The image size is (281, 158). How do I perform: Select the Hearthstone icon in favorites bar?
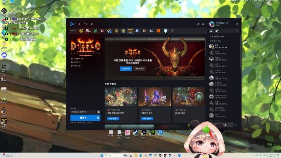click(116, 31)
